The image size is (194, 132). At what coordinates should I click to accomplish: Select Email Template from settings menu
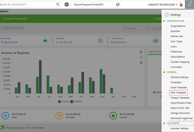(x=178, y=87)
